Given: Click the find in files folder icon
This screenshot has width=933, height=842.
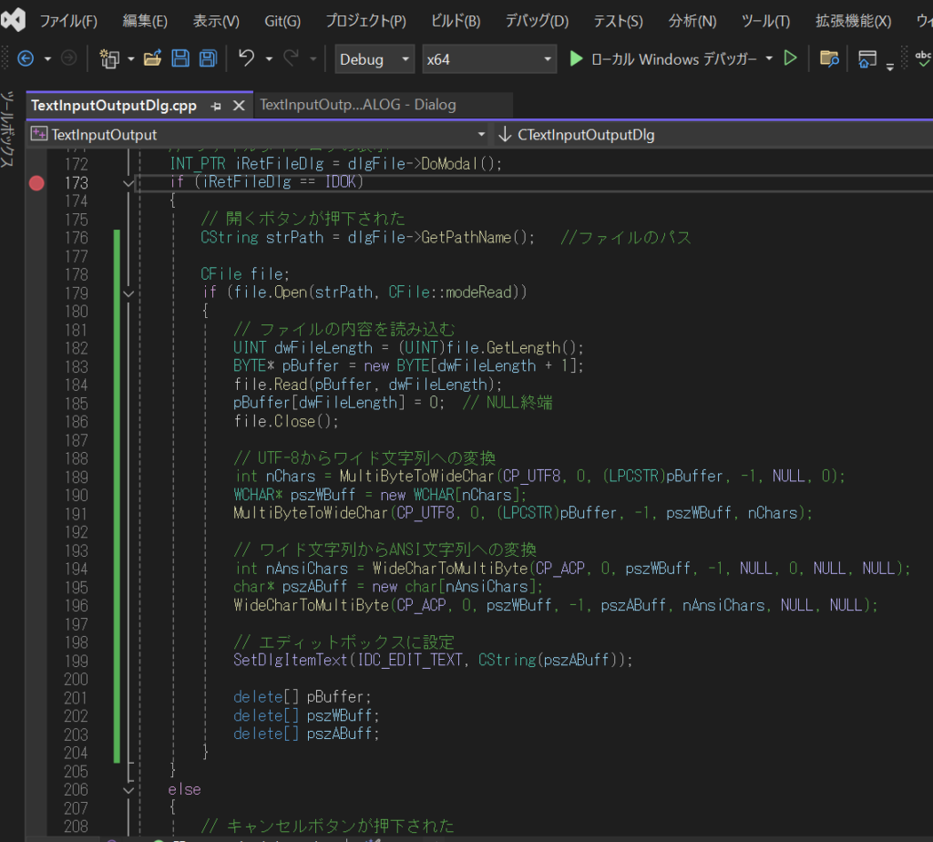Looking at the screenshot, I should (x=828, y=59).
